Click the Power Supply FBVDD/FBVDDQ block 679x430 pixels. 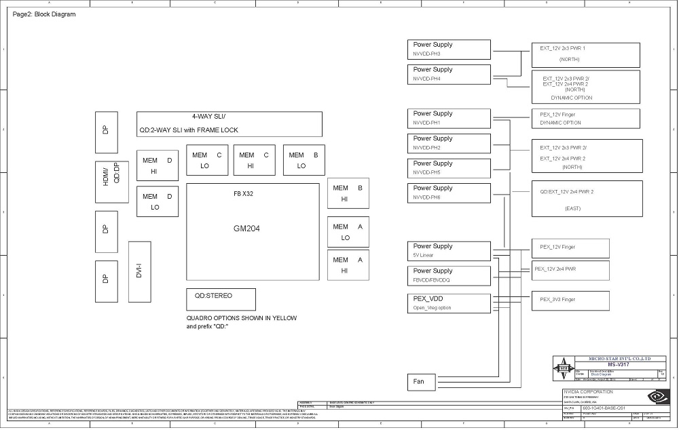(x=449, y=275)
